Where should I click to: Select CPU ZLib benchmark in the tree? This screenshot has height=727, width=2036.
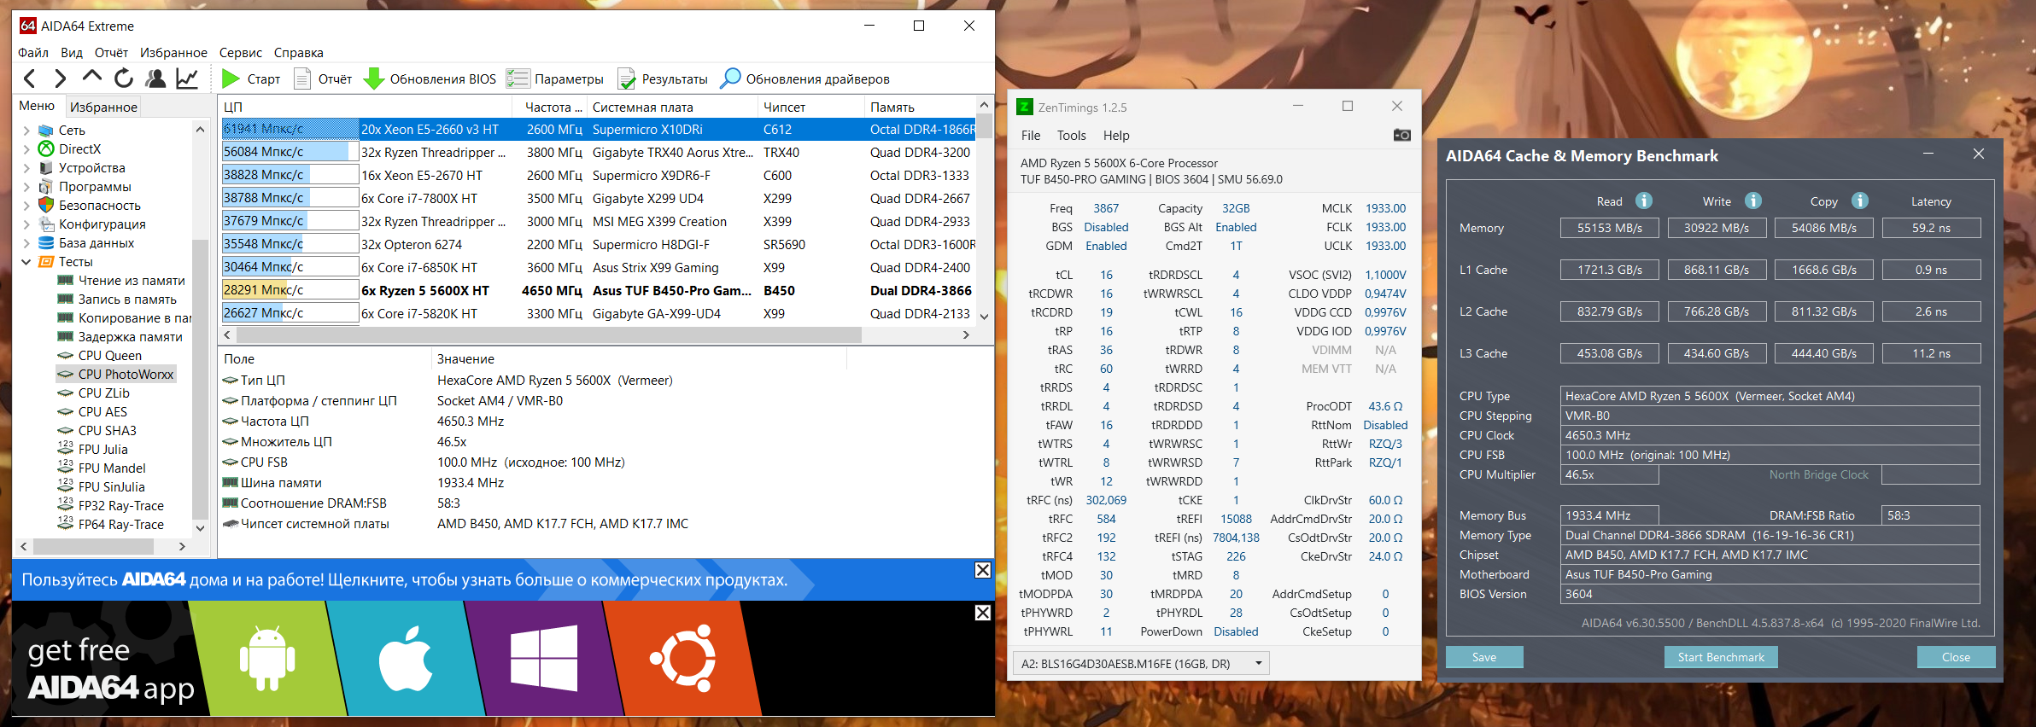pyautogui.click(x=104, y=393)
